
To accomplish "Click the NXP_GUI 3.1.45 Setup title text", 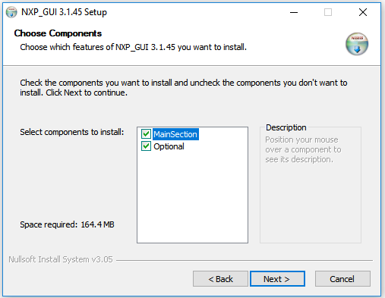I will point(64,12).
